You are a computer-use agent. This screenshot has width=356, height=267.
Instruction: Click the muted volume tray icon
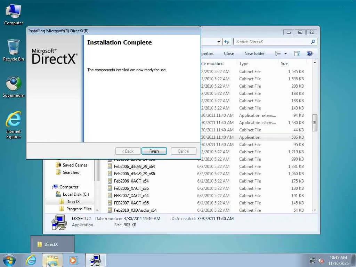point(321,261)
